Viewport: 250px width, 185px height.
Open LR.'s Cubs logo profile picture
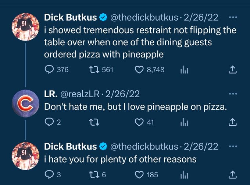tap(24, 104)
